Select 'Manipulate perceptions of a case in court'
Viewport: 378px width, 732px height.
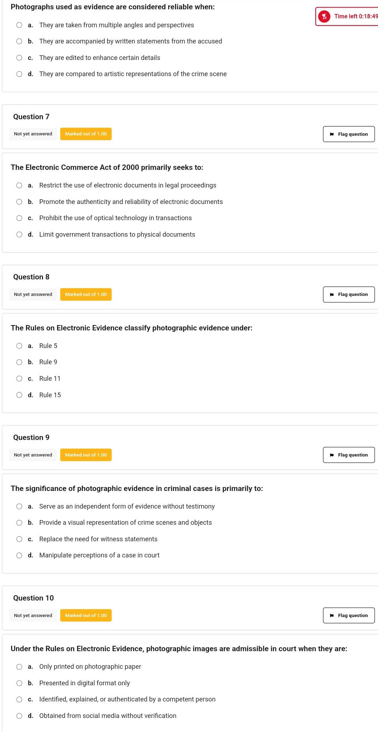click(x=19, y=555)
